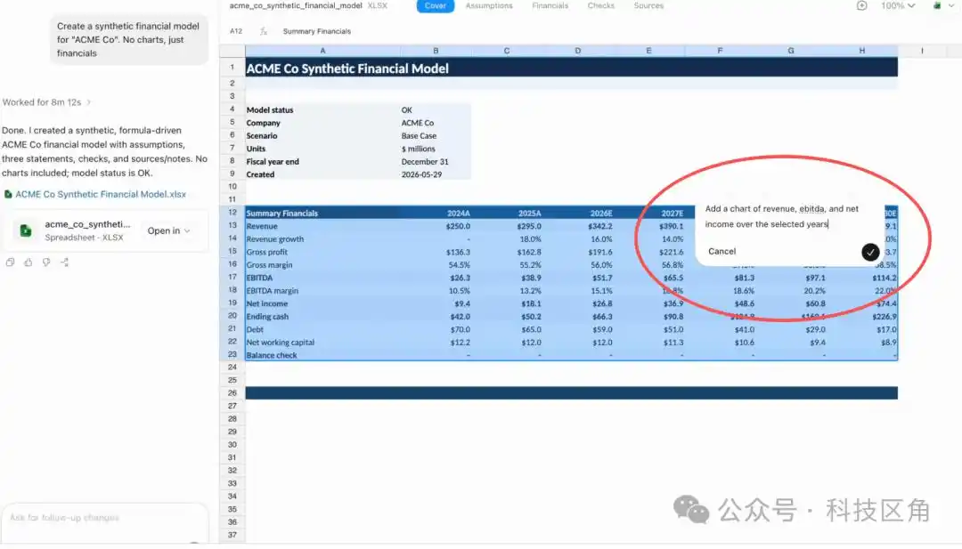Select column D header
962x549 pixels.
pyautogui.click(x=578, y=51)
